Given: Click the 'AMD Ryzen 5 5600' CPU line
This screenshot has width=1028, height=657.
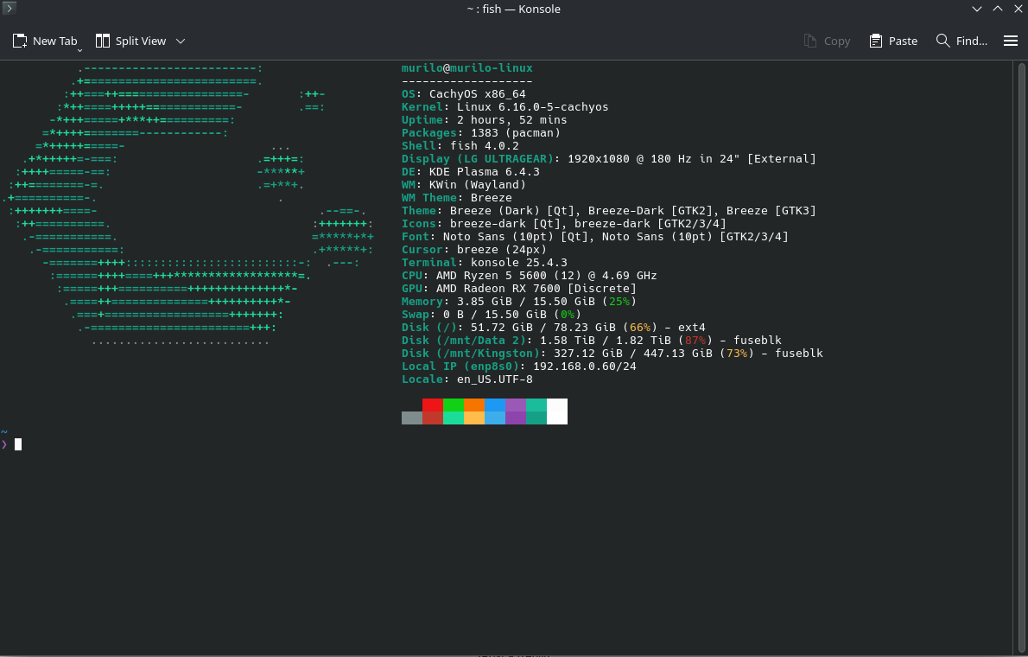Looking at the screenshot, I should [x=529, y=276].
